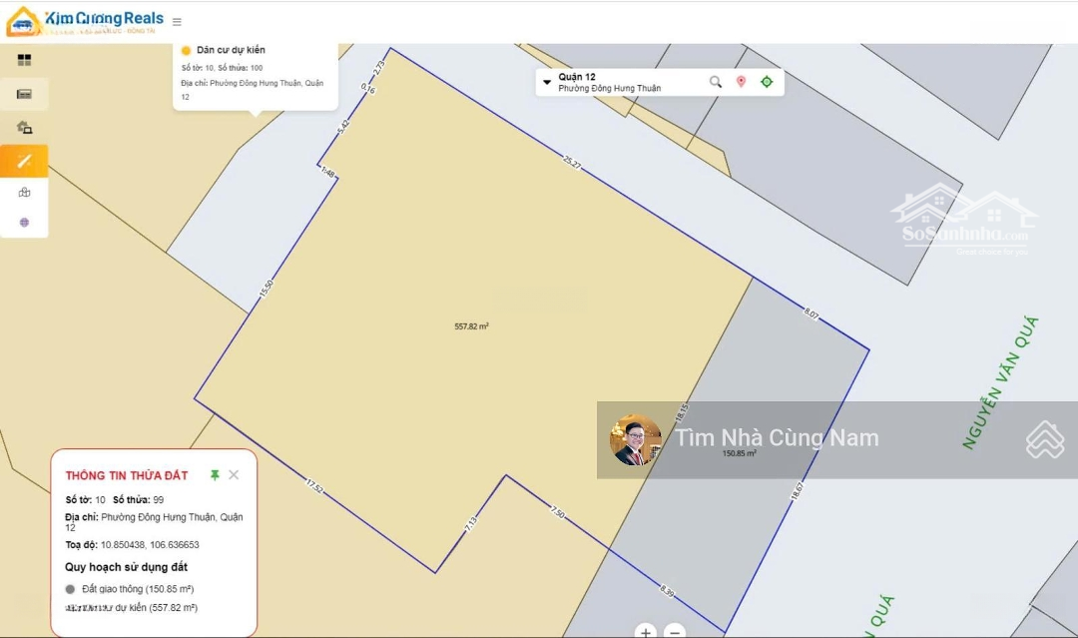Screen dimensions: 1078x638
Task: Click the 8.07 edge length label
Action: (811, 314)
